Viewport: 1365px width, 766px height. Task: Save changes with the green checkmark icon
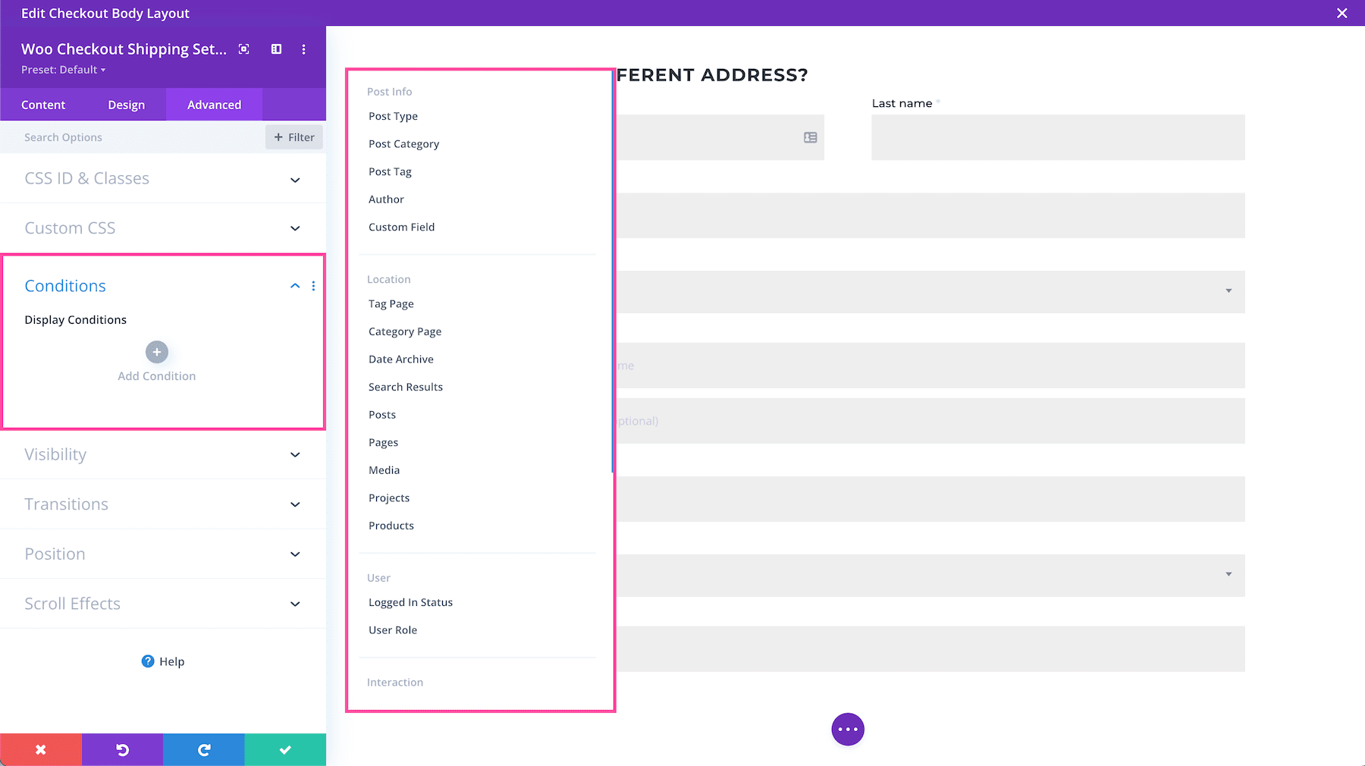click(x=285, y=749)
